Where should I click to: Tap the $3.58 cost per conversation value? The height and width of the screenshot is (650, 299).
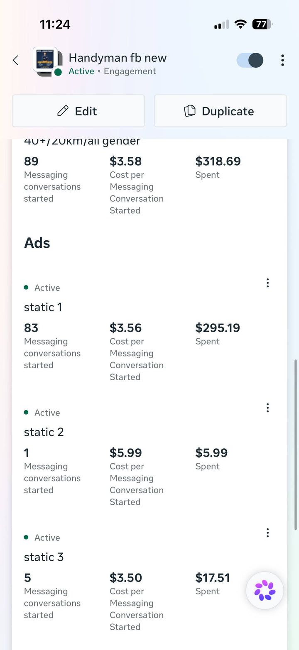pos(126,161)
